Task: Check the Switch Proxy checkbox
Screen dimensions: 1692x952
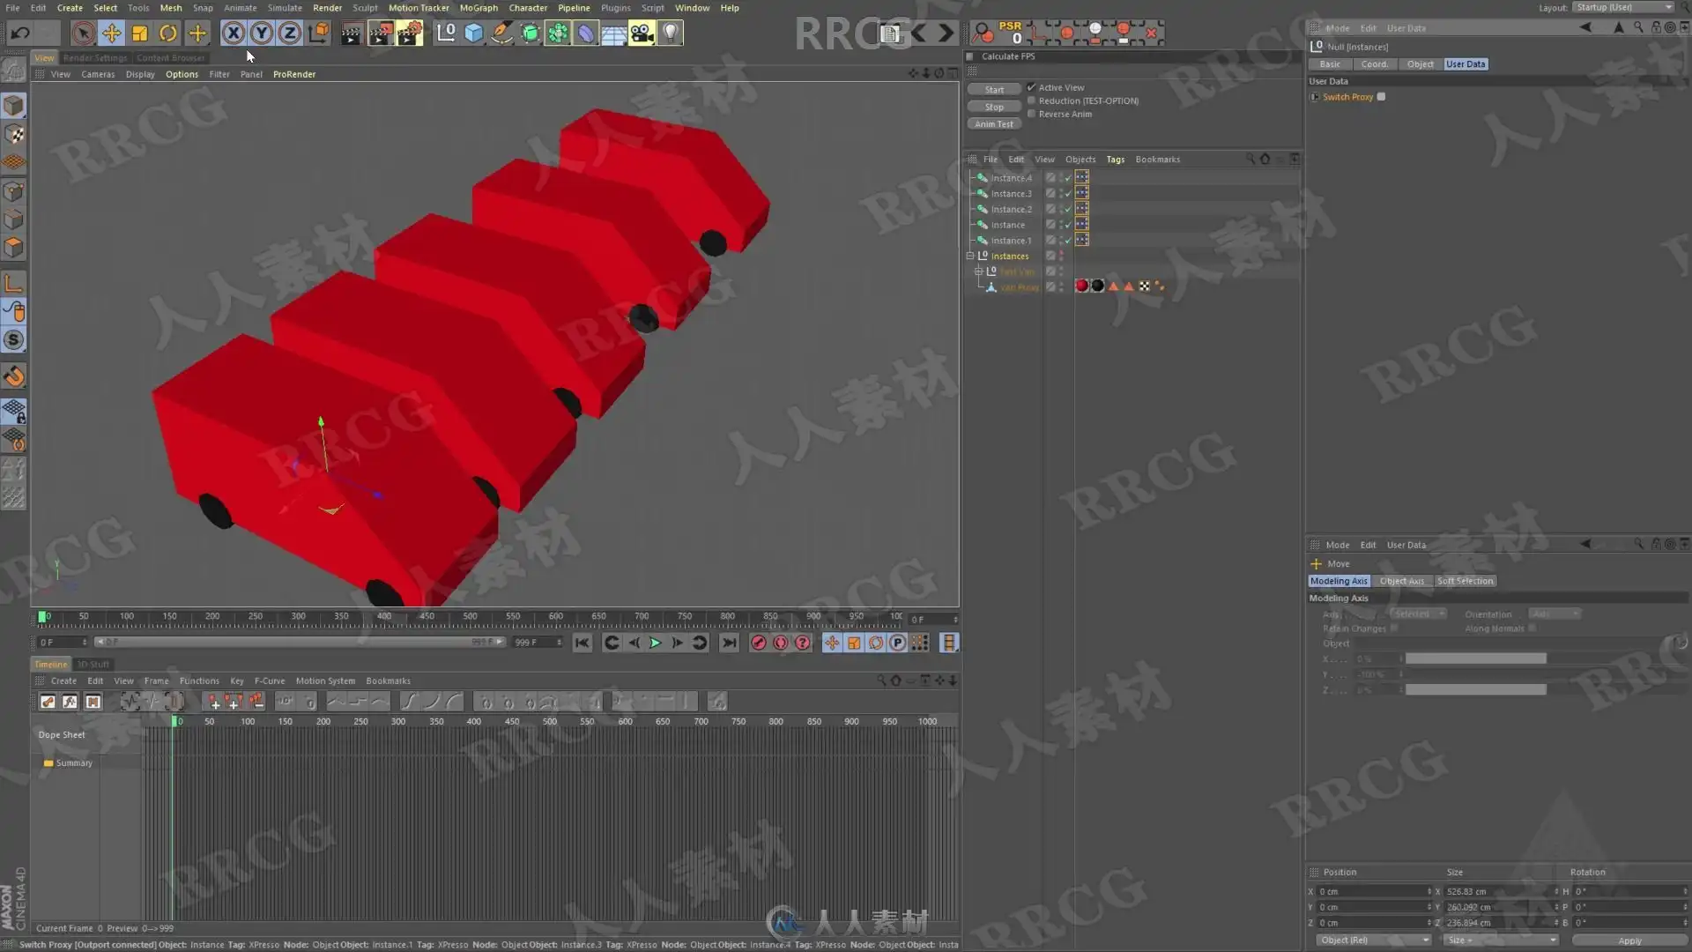Action: [x=1381, y=97]
